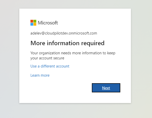Click the Microsoft four-square logo
This screenshot has width=152, height=118.
click(x=33, y=23)
